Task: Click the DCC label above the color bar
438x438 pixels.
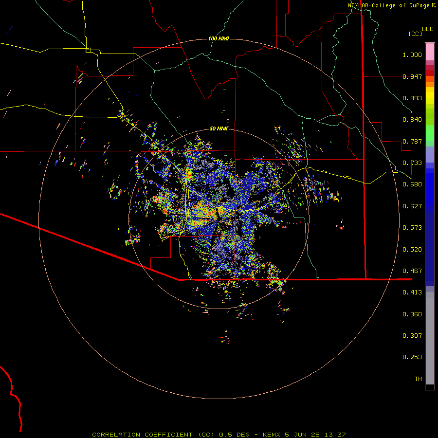Action: coord(427,29)
